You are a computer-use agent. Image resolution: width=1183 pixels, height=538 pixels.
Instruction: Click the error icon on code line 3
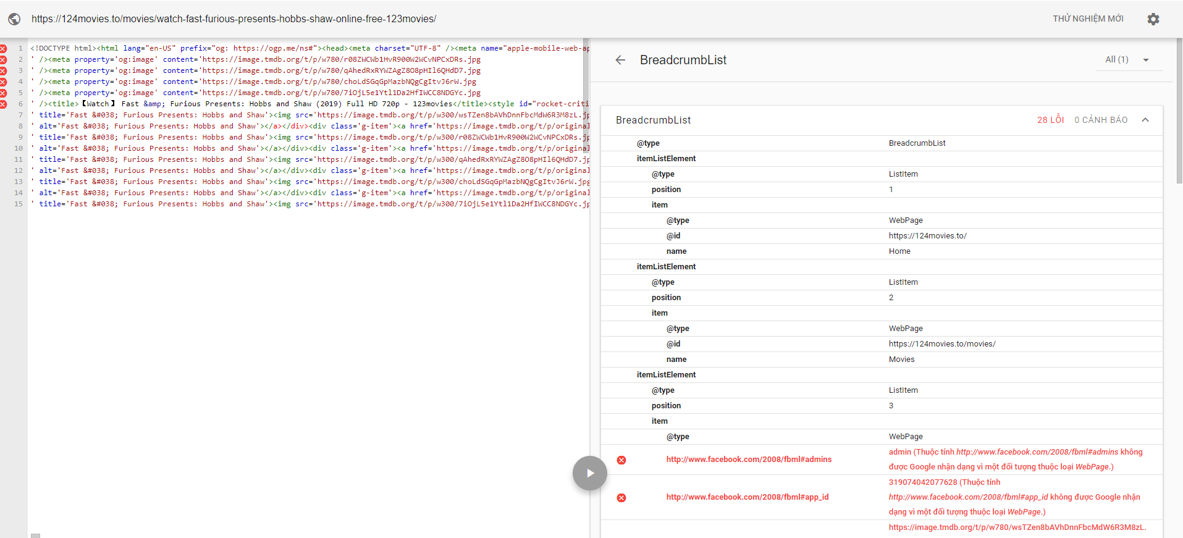click(x=3, y=70)
